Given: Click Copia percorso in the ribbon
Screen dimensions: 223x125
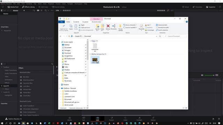Looking at the screenshot, I should tap(84, 27).
